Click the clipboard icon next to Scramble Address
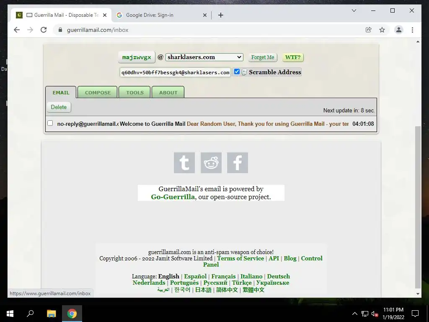This screenshot has width=429, height=322. 244,72
